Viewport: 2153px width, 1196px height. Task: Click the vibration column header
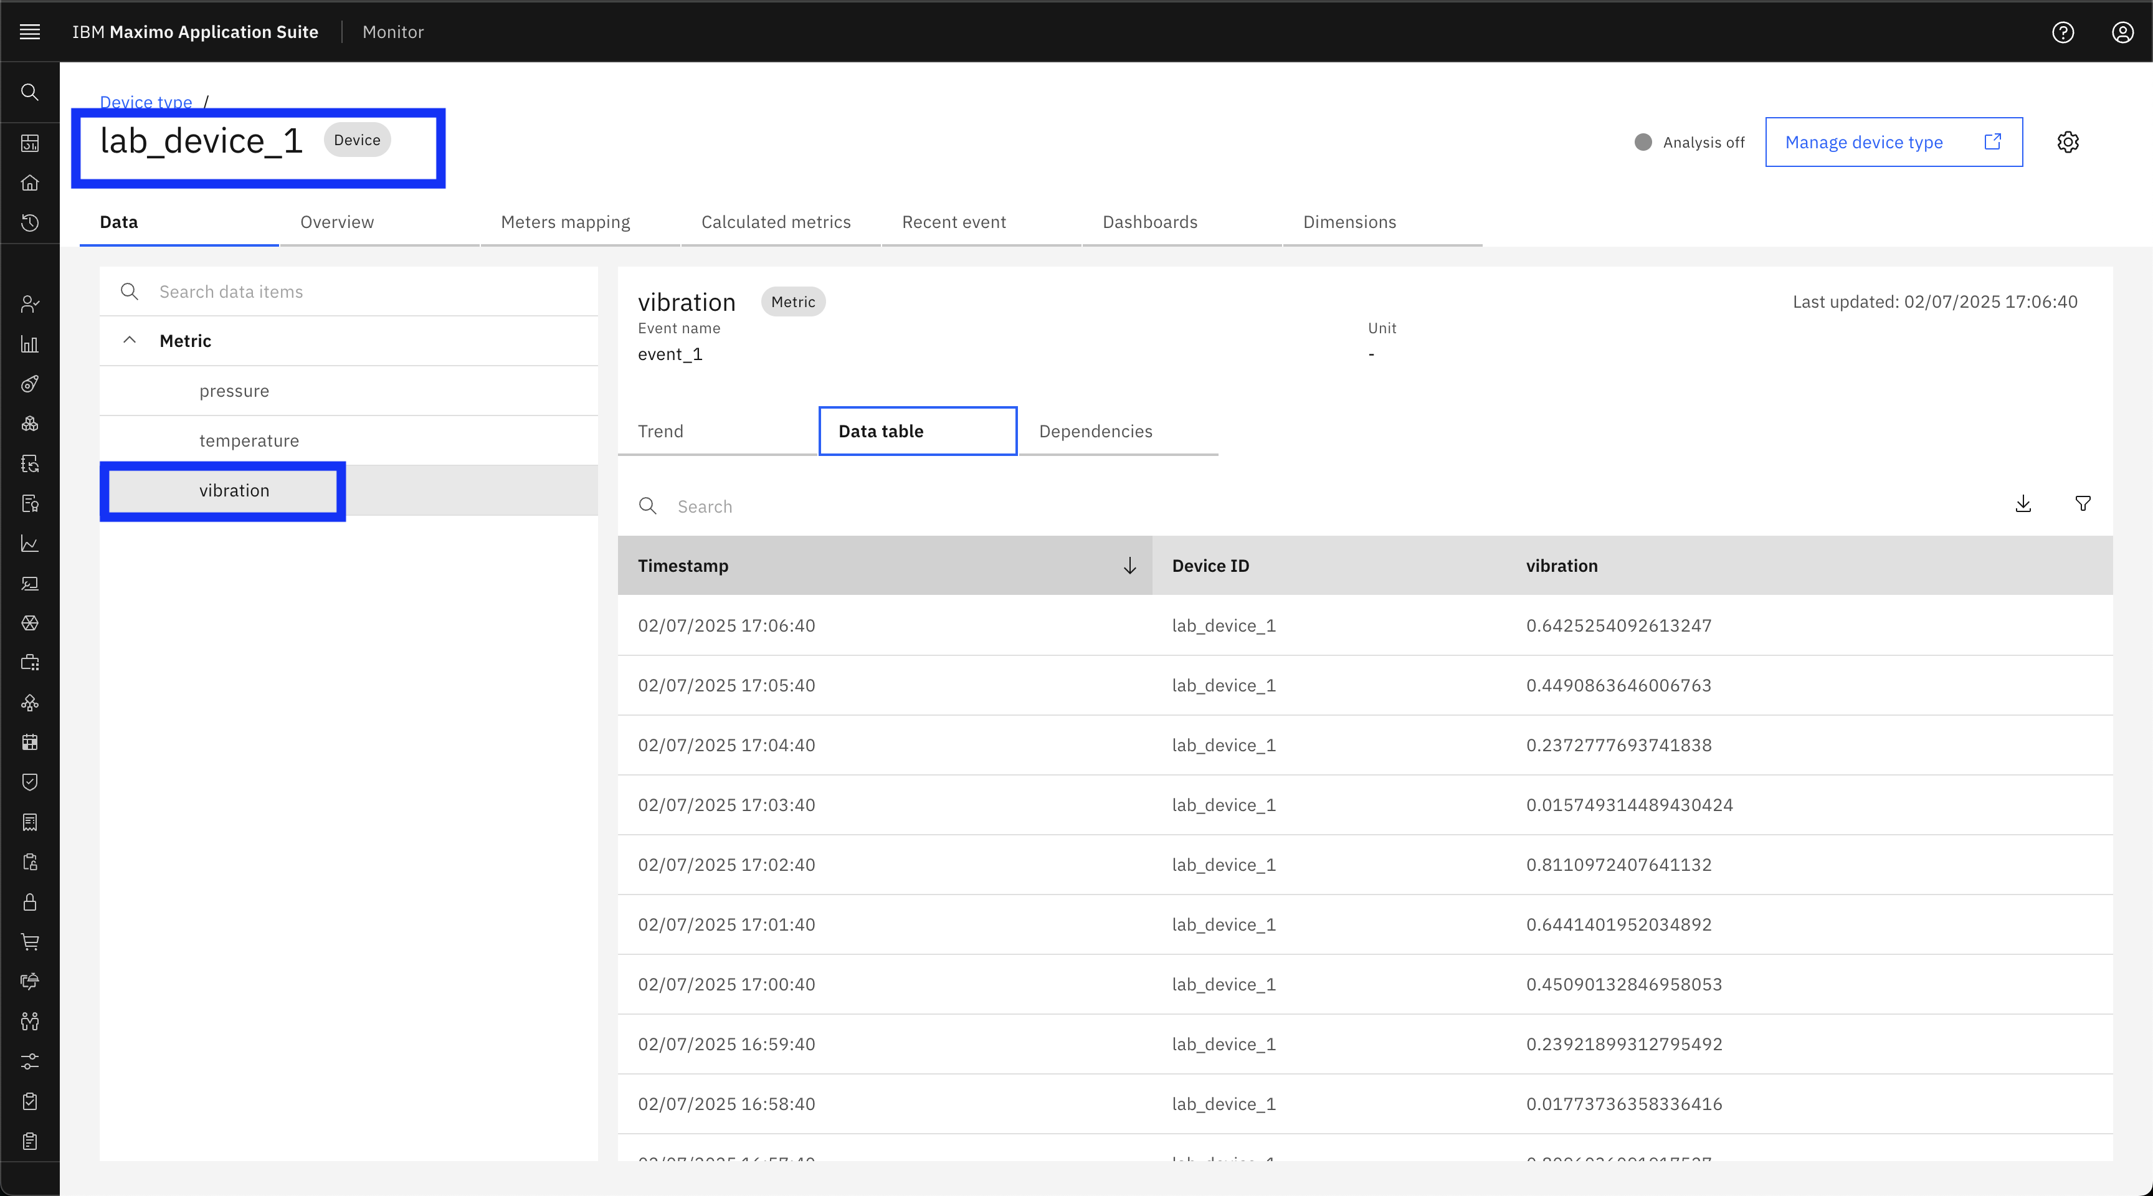[1810, 566]
